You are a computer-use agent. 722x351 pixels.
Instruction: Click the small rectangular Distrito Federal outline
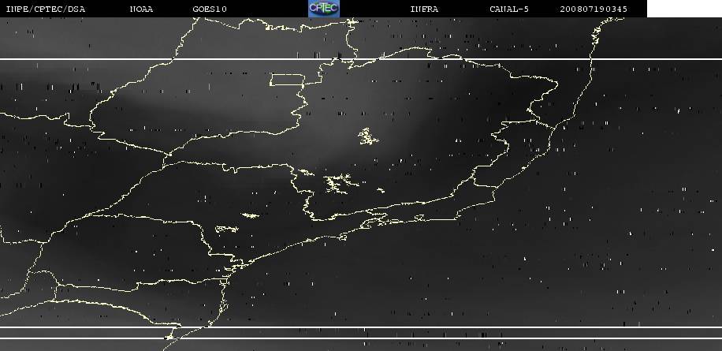(x=288, y=79)
